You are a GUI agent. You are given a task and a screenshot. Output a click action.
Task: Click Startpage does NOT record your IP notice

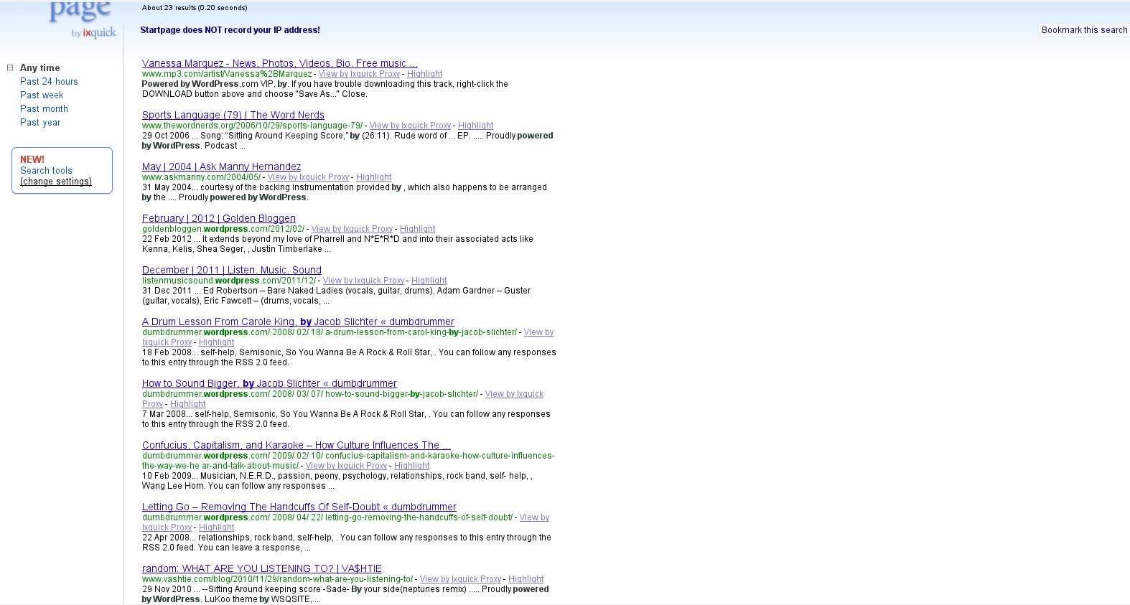[230, 30]
